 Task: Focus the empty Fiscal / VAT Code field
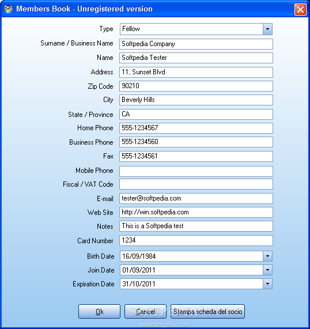tap(196, 184)
